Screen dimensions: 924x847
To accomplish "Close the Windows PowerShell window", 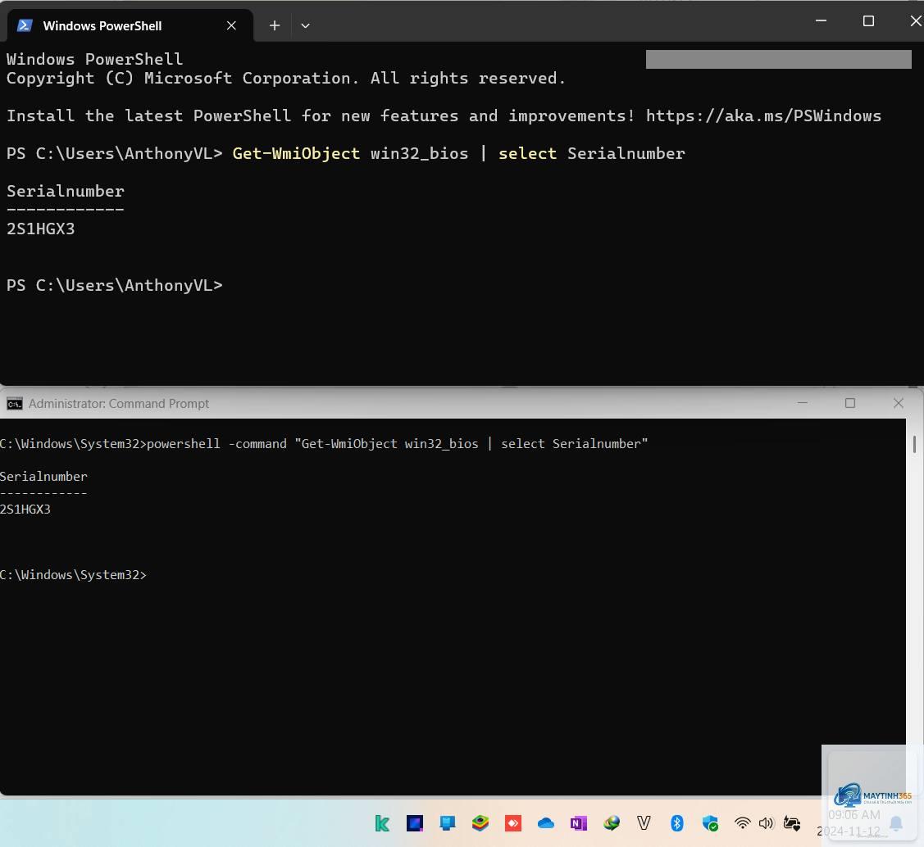I will click(x=916, y=20).
